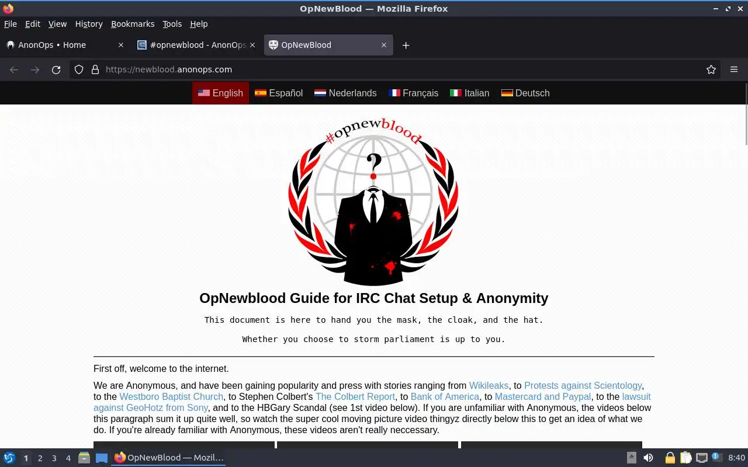Switch to workspace 4
This screenshot has height=467, width=748.
pyautogui.click(x=68, y=458)
